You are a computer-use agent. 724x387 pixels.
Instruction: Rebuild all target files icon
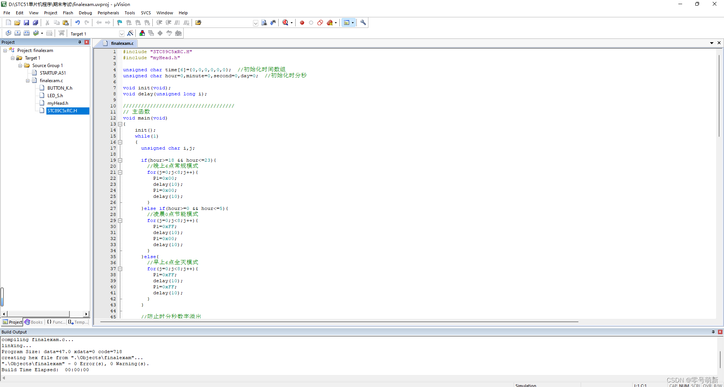point(26,33)
